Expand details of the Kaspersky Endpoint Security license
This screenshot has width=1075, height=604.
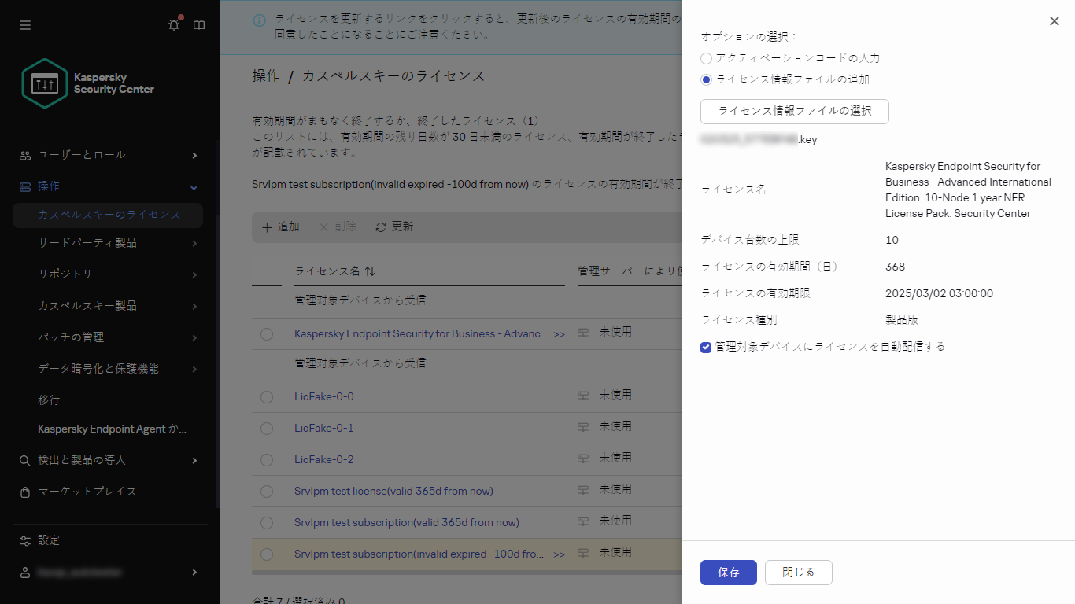(x=560, y=333)
